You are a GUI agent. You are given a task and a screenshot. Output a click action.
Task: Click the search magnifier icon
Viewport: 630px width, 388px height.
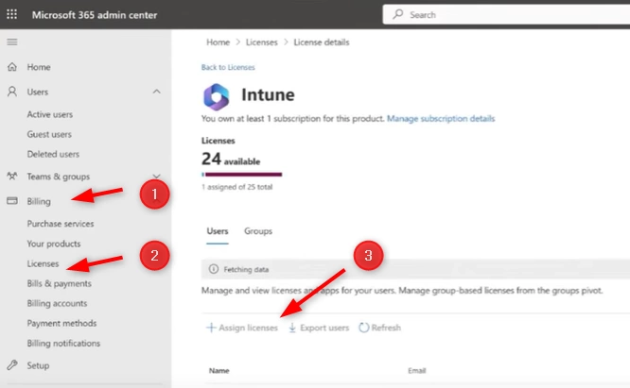[397, 14]
